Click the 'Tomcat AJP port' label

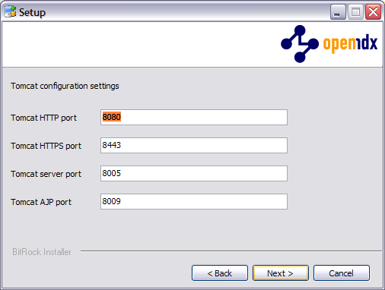coord(41,202)
